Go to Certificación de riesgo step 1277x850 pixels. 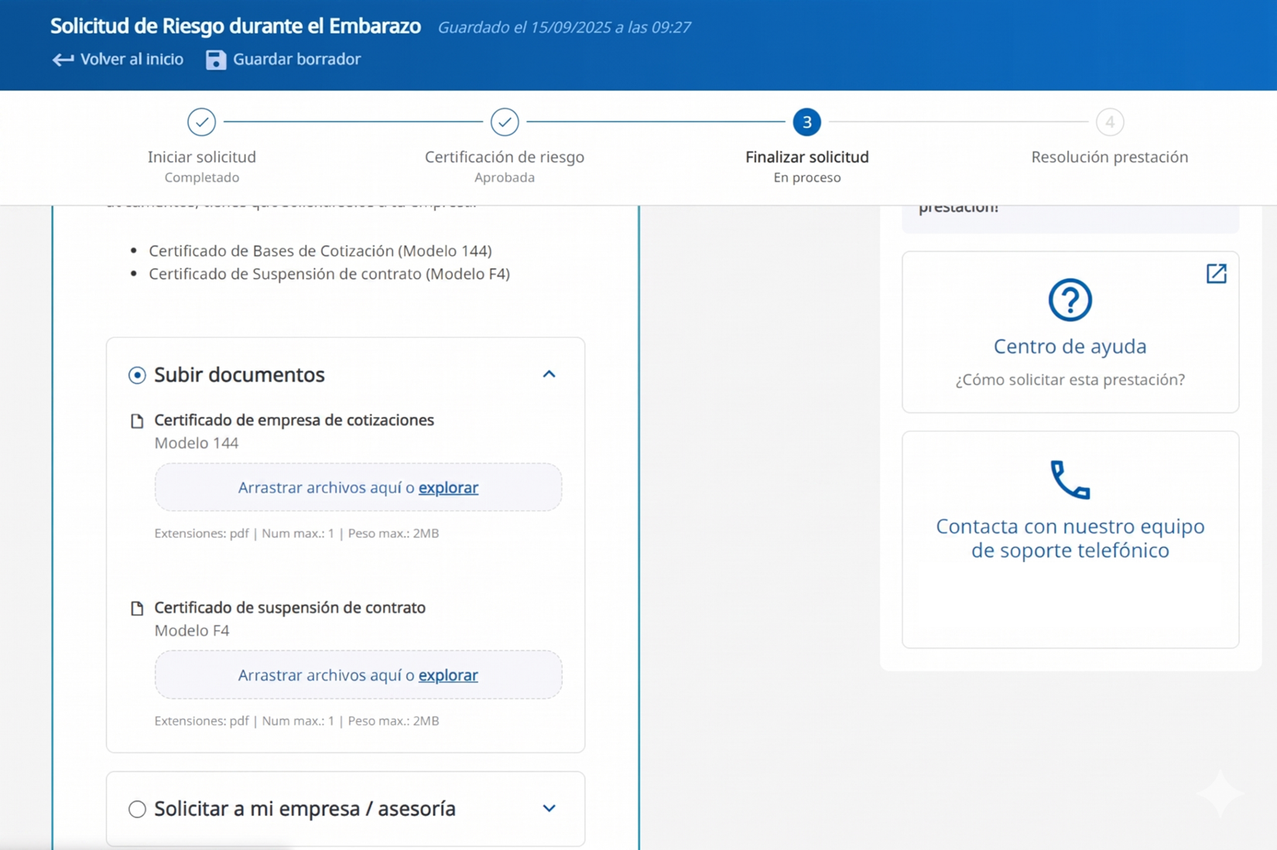tap(505, 122)
